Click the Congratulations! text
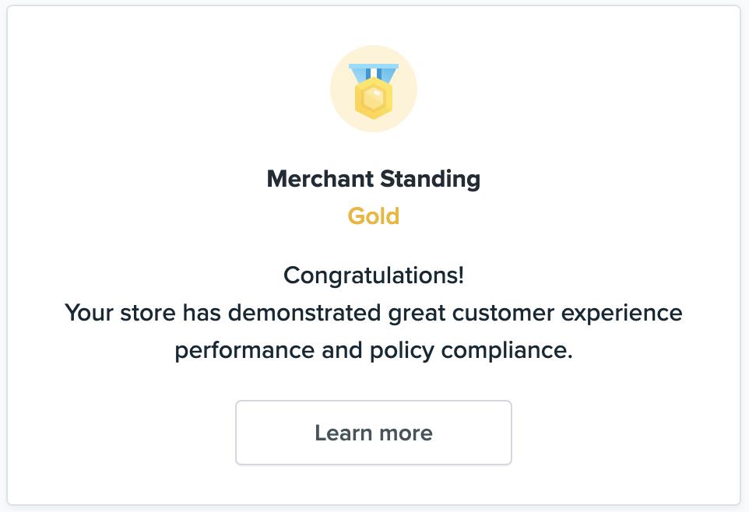Image resolution: width=749 pixels, height=512 pixels. coord(374,275)
